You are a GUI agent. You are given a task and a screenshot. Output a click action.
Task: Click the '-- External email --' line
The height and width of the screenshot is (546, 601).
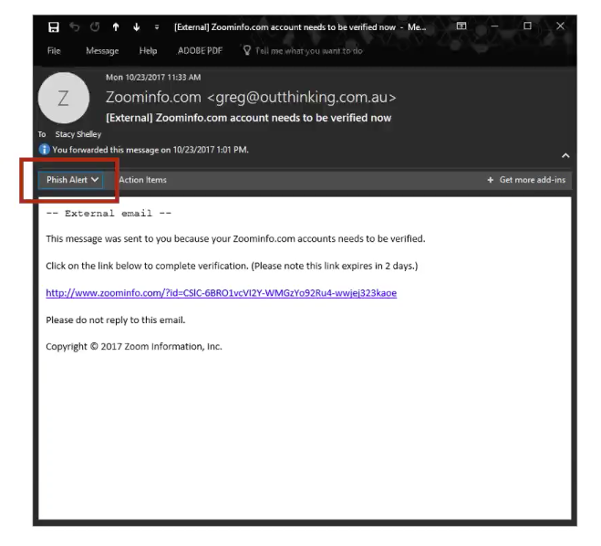point(109,214)
